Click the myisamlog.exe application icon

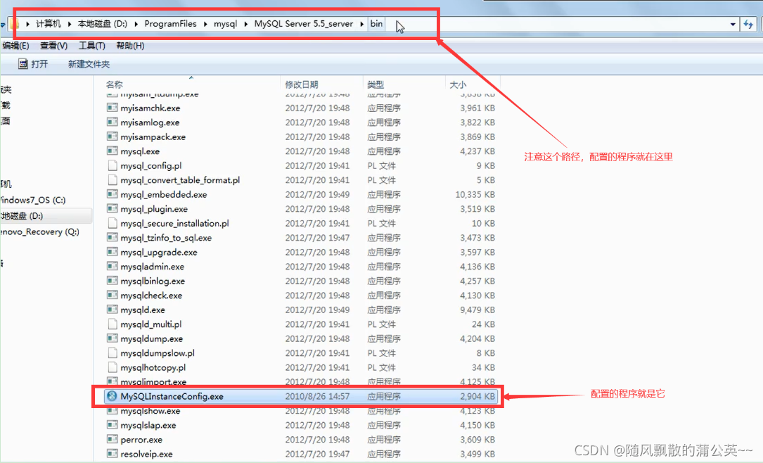pos(113,122)
